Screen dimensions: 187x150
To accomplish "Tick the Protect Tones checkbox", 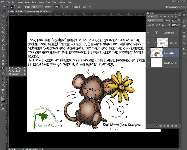I will (x=72, y=7).
